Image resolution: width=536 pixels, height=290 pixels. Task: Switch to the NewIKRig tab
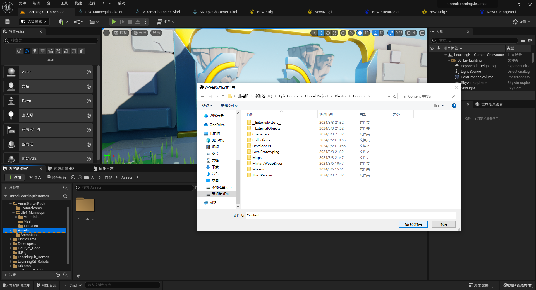(x=265, y=12)
